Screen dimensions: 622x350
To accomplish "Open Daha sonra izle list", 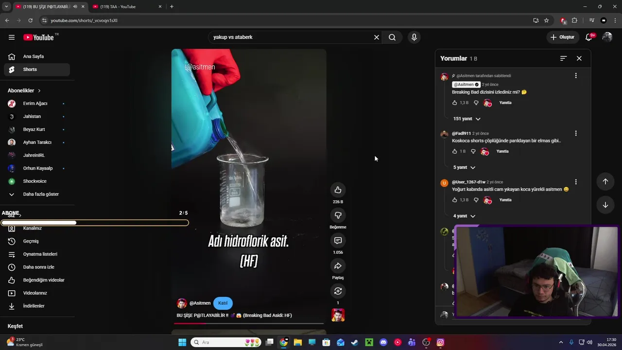I will pos(37,267).
